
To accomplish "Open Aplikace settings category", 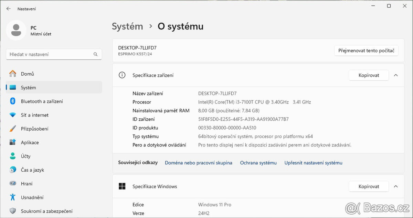I will pyautogui.click(x=30, y=142).
